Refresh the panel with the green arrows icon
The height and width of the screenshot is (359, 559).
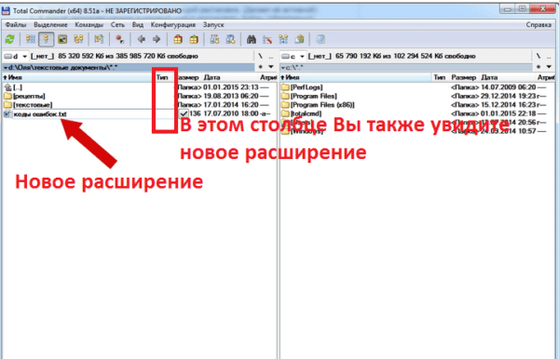coord(10,39)
